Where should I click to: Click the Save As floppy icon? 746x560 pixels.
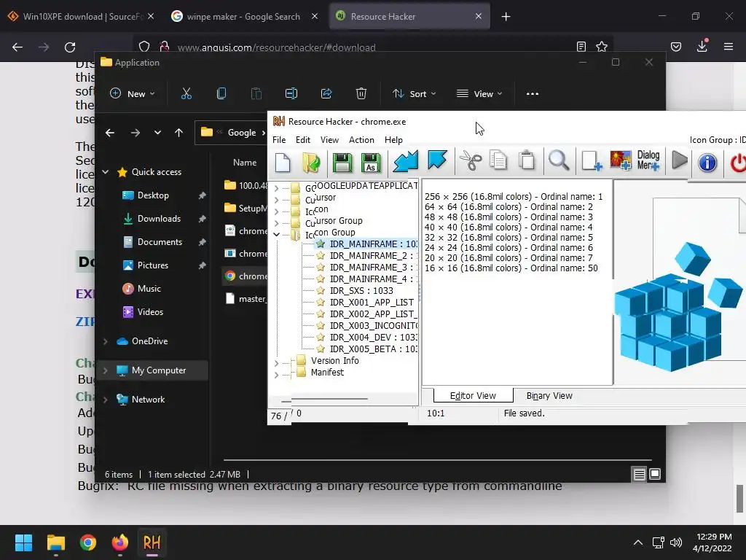tap(371, 163)
